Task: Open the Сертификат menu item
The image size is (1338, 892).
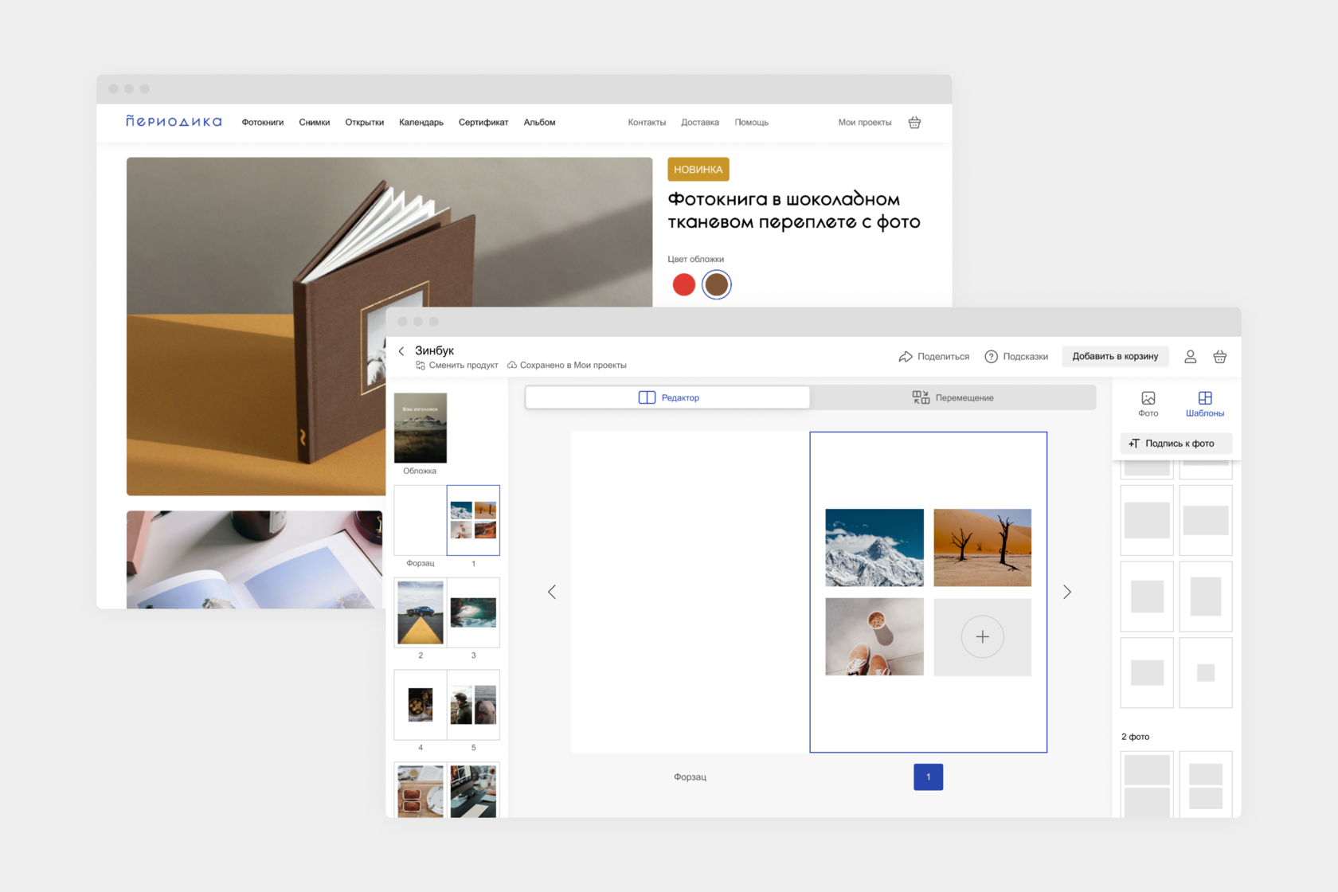Action: pyautogui.click(x=483, y=123)
